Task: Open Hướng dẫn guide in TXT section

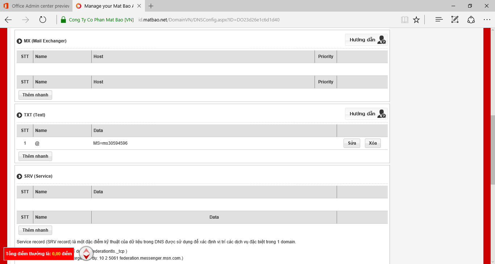Action: [366, 114]
